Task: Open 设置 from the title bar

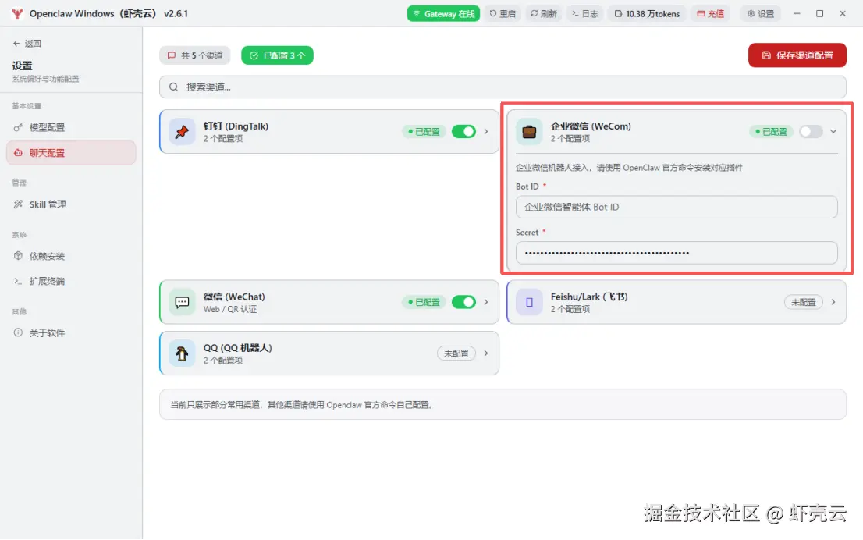Action: pyautogui.click(x=761, y=14)
